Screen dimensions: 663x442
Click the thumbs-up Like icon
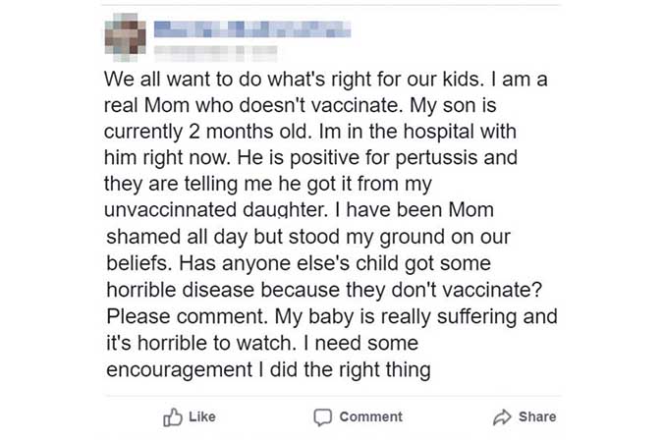pyautogui.click(x=173, y=416)
